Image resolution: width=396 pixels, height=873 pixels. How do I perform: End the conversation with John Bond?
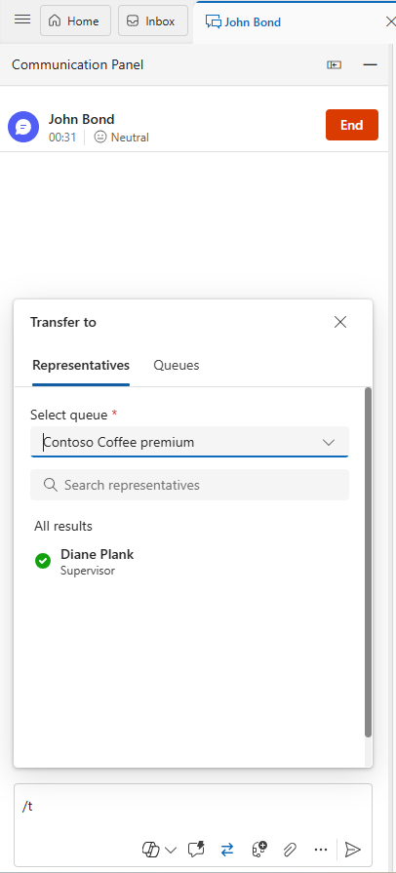pos(352,125)
